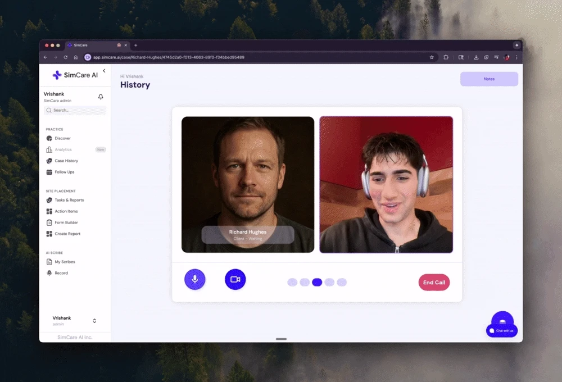Mute the microphone during the call
Screen dimensions: 562x382
(195, 279)
